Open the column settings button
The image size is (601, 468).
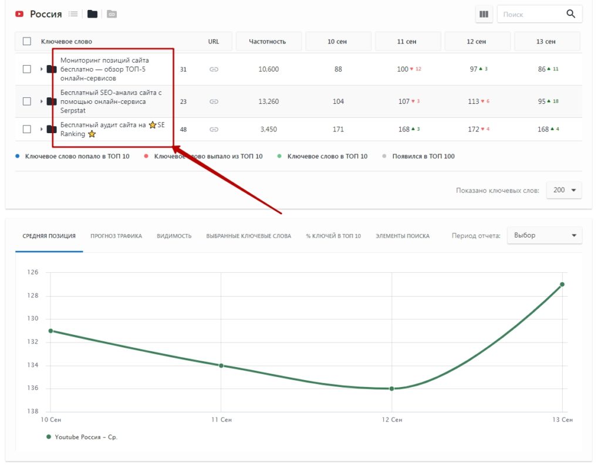click(x=484, y=14)
